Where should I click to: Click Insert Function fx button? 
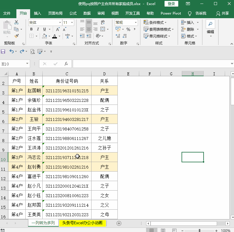pos(66,64)
